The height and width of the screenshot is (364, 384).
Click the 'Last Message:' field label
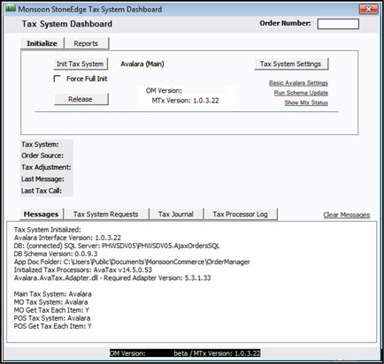tap(42, 179)
